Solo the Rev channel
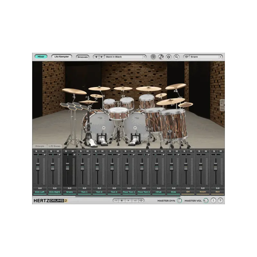The width and height of the screenshot is (257, 257). pos(214,151)
